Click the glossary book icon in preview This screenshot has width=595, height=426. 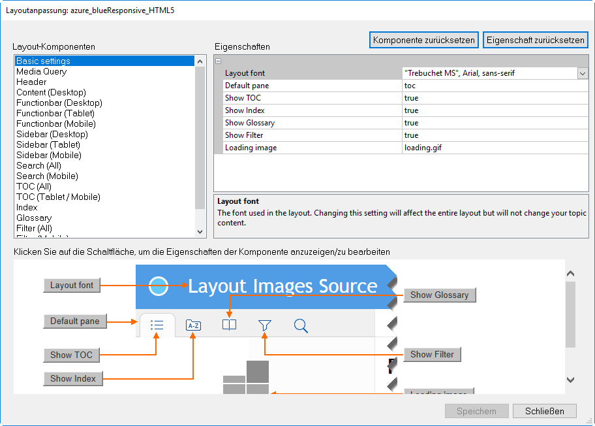(229, 325)
